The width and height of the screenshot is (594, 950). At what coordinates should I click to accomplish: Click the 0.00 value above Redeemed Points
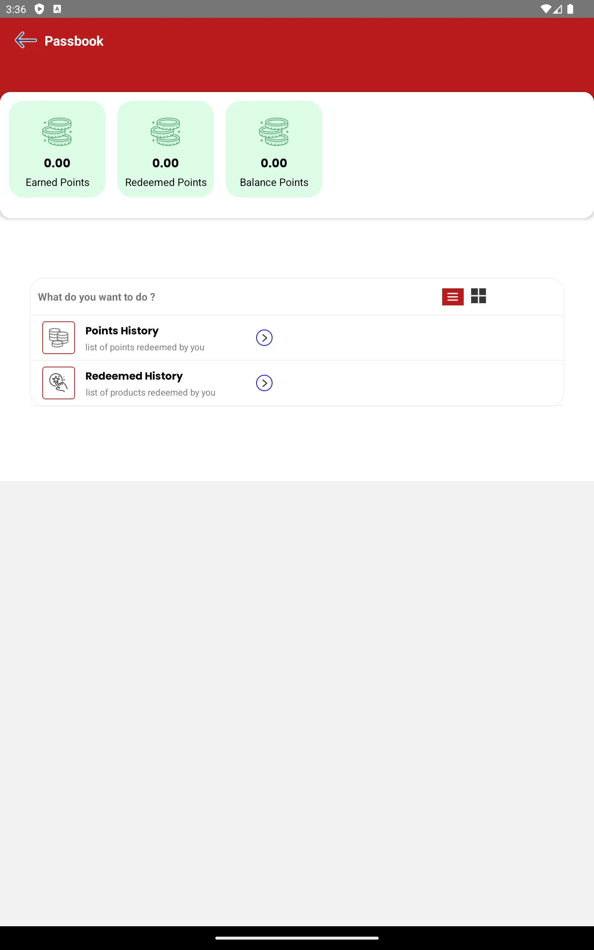(166, 163)
